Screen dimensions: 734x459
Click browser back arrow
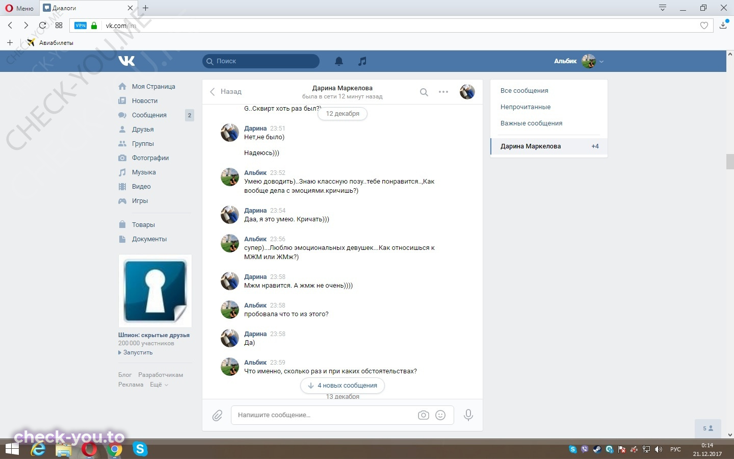coord(10,25)
